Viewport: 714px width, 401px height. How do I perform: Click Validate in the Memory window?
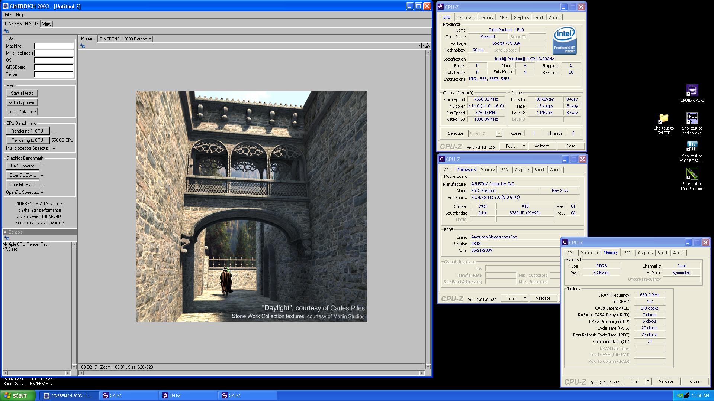click(x=666, y=381)
